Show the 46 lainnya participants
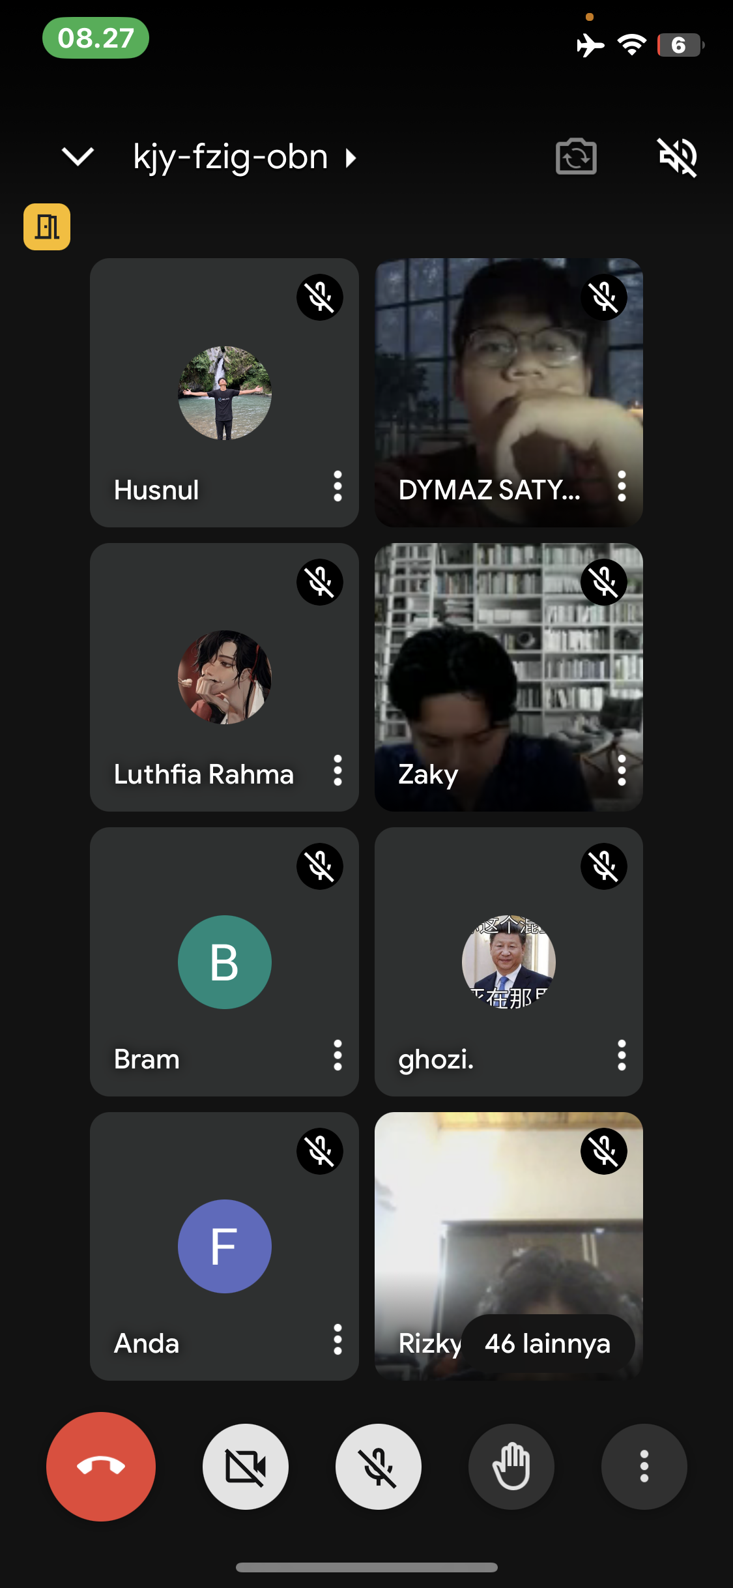 pos(548,1344)
